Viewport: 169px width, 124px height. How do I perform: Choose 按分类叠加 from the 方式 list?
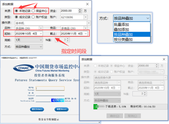pos(132,39)
